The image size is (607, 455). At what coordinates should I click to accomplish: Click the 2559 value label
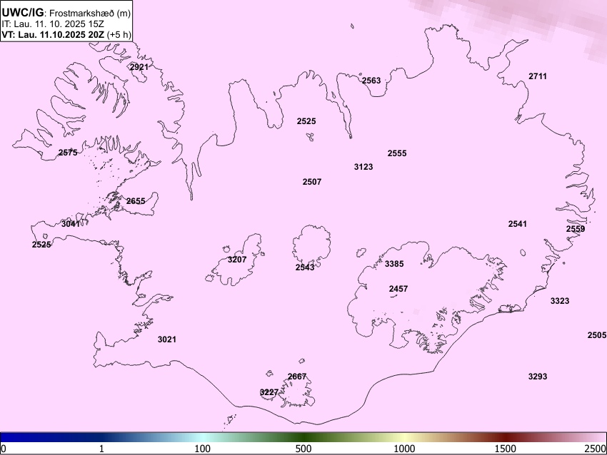click(576, 229)
